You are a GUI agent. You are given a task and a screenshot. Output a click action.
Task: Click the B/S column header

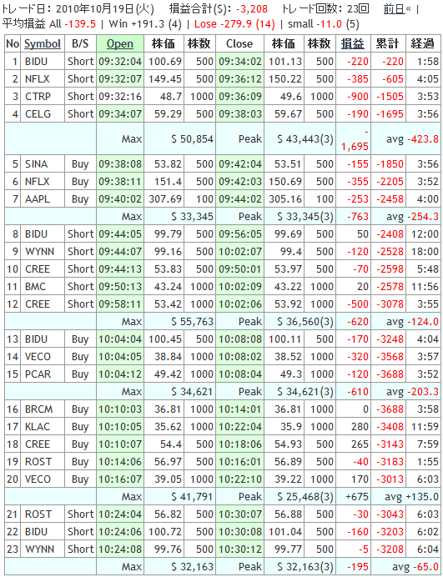[80, 44]
